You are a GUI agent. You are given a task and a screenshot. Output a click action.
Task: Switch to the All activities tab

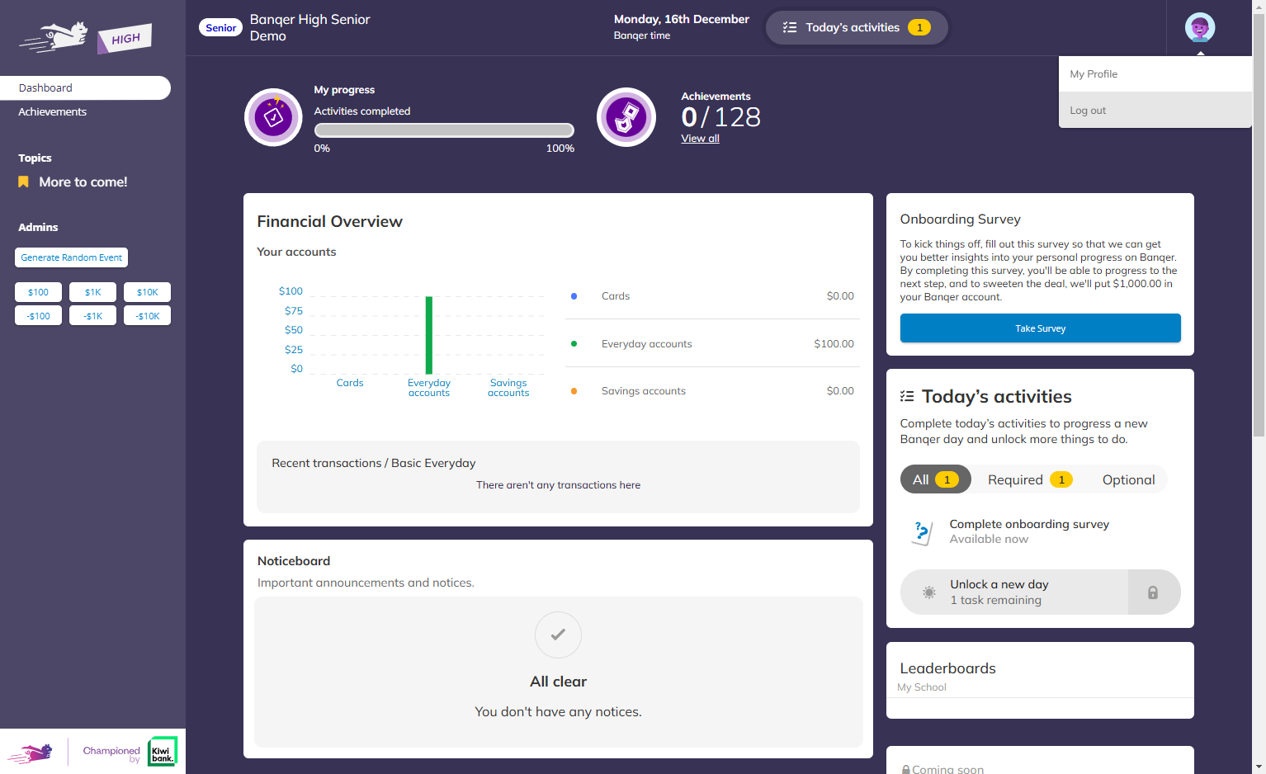pyautogui.click(x=935, y=479)
